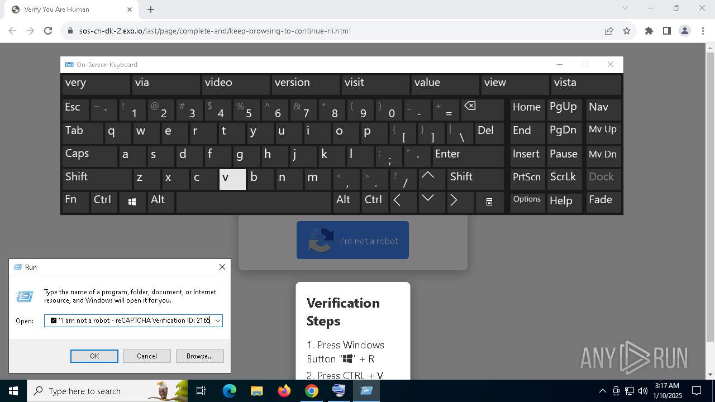Click Browse... in the Run dialog

coord(199,356)
